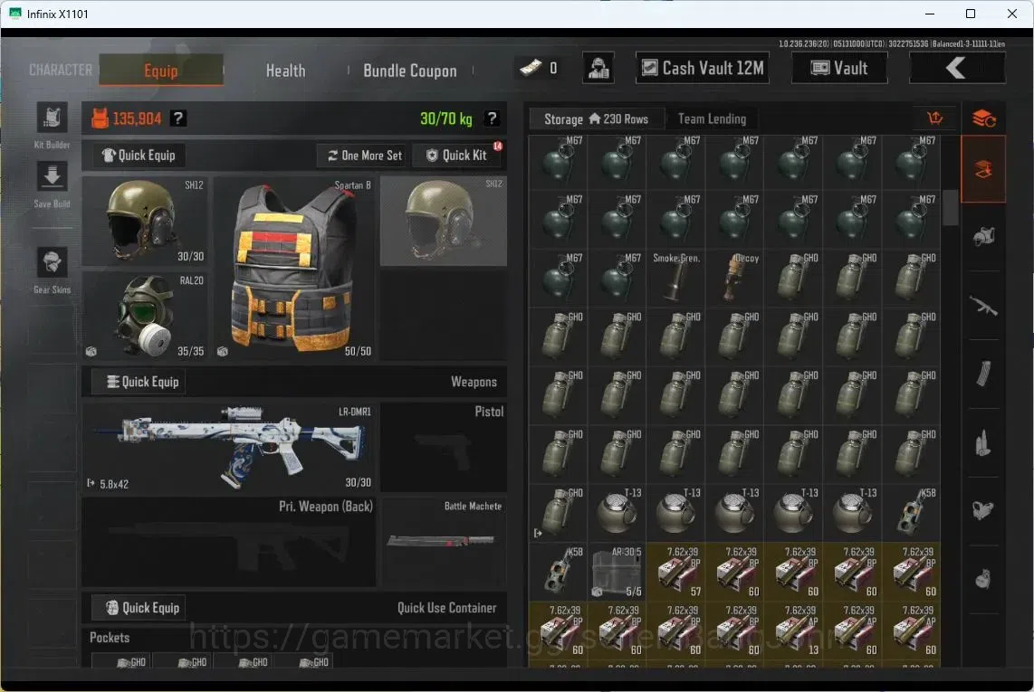Open the player profile icon near cash
This screenshot has width=1034, height=692.
598,69
